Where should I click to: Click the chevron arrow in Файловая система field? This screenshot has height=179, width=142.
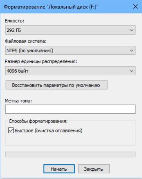pos(132,51)
